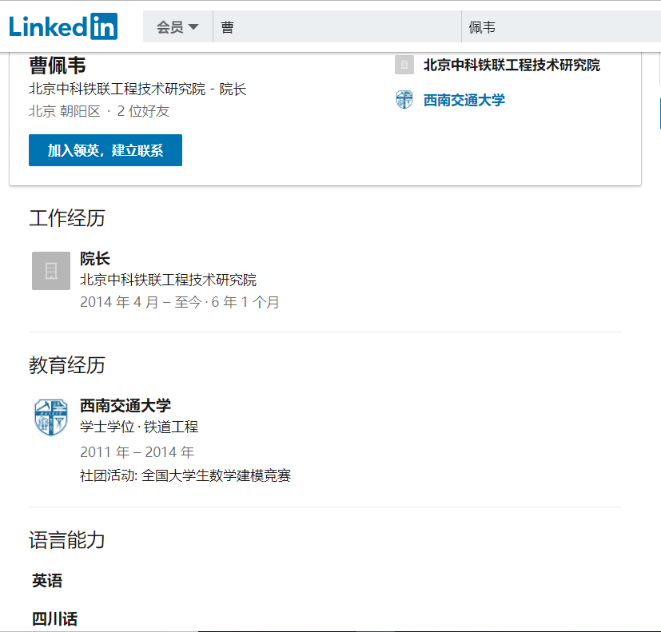Click the 西南交通大学 logo in 教育经历
The image size is (661, 632).
point(51,417)
